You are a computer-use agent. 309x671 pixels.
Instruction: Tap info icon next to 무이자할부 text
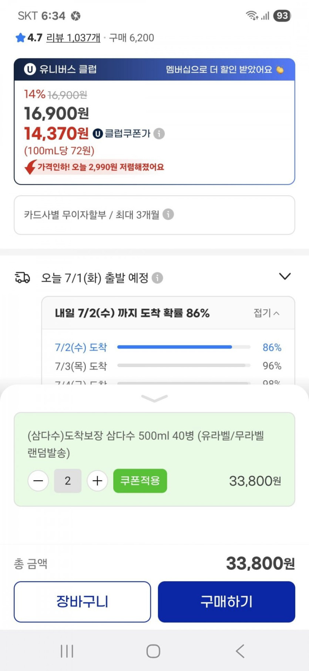(x=168, y=214)
